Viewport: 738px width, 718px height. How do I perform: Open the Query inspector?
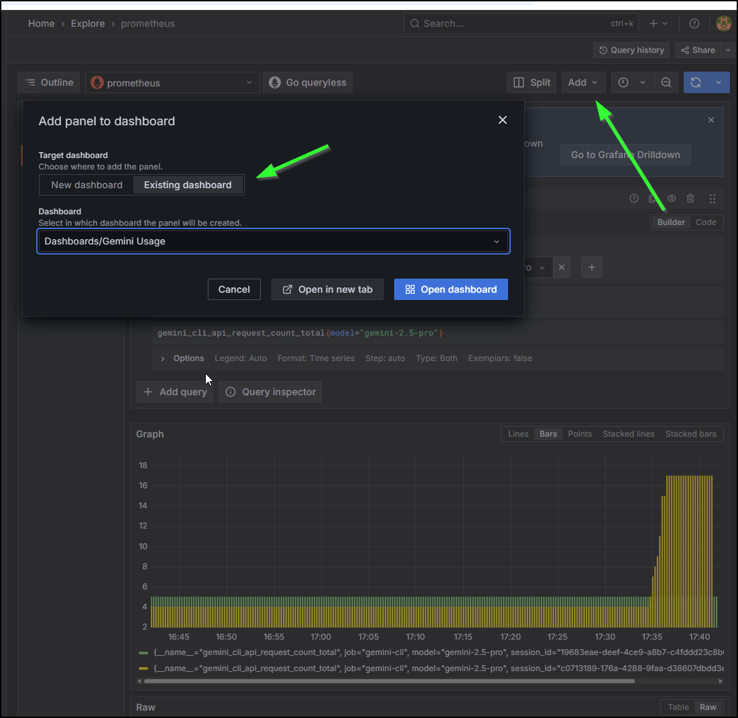(270, 392)
